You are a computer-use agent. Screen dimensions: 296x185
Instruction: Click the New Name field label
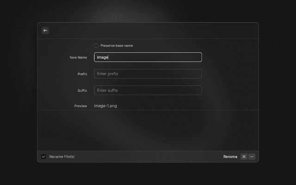78,57
